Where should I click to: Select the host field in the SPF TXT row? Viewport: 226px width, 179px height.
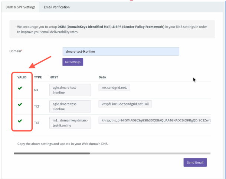tap(70, 106)
